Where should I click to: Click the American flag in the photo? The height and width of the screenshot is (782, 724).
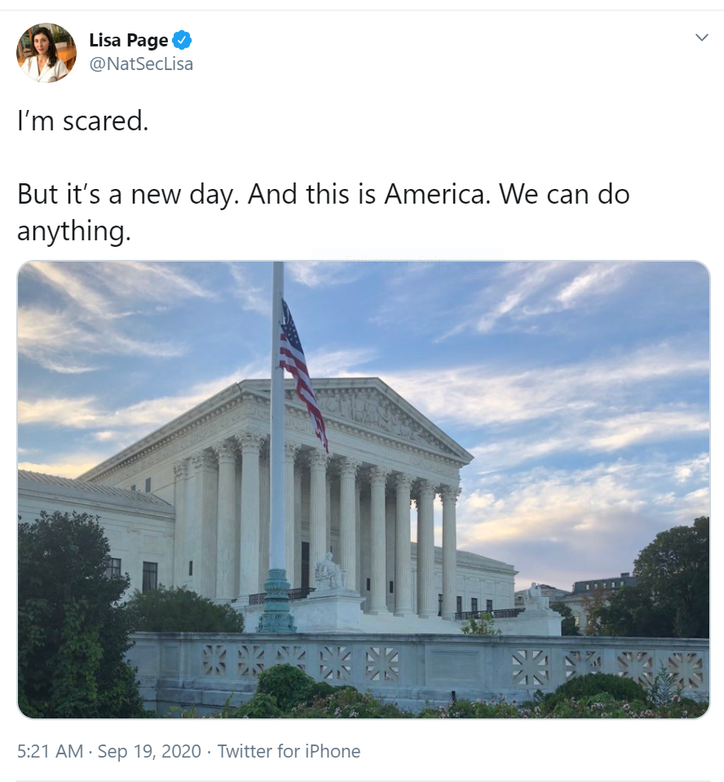(x=302, y=375)
